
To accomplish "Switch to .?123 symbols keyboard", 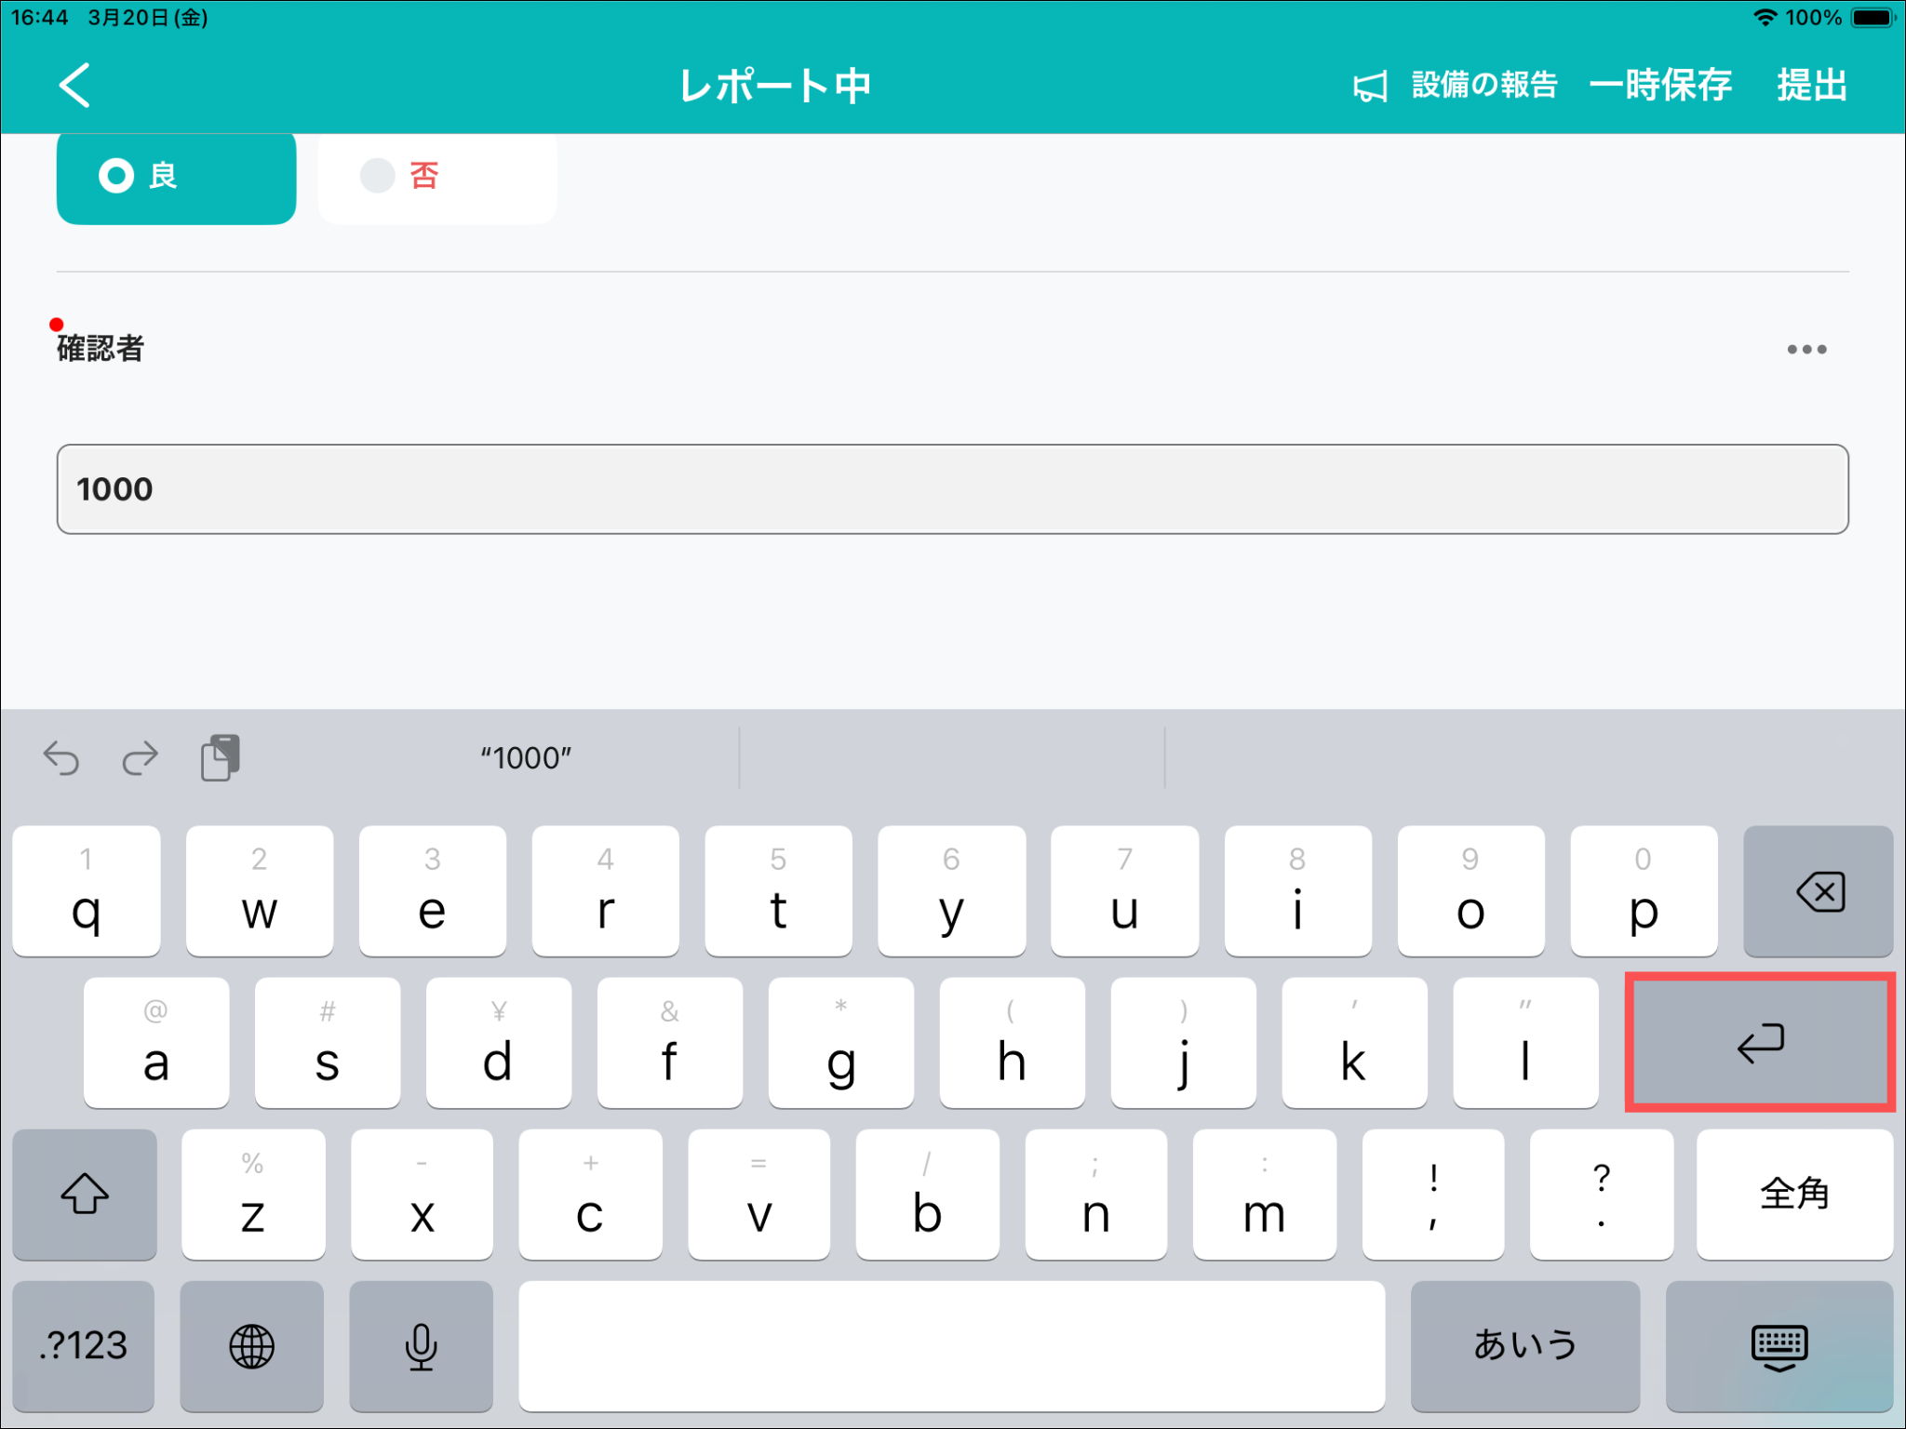I will [84, 1345].
